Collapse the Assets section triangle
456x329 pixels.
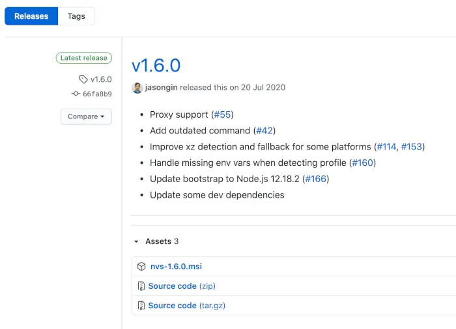tap(136, 241)
